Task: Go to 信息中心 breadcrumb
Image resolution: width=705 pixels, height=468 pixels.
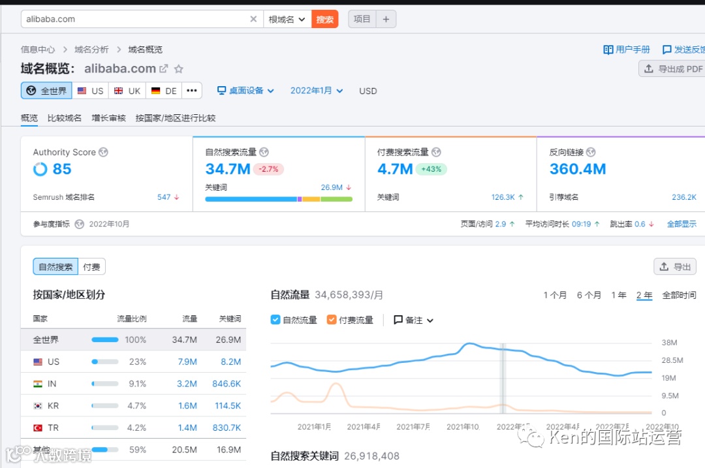Action: click(x=38, y=50)
